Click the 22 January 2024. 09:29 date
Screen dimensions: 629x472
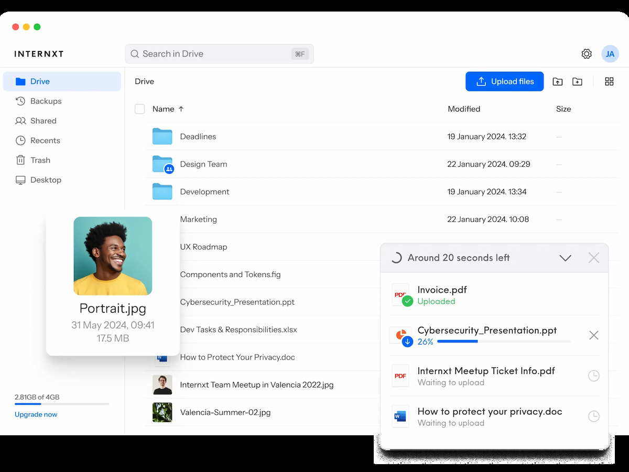pos(489,164)
